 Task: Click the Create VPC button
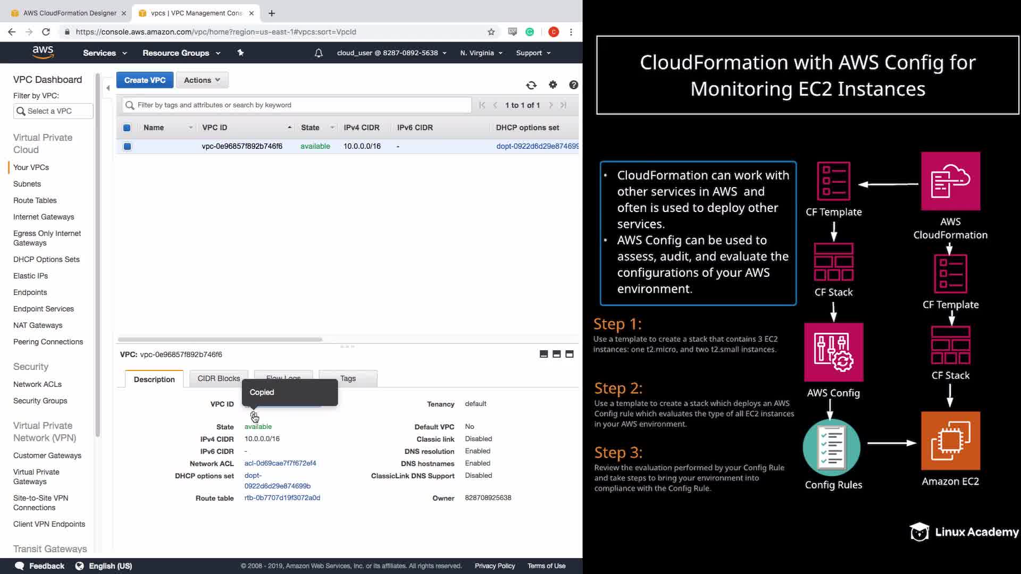tap(145, 80)
